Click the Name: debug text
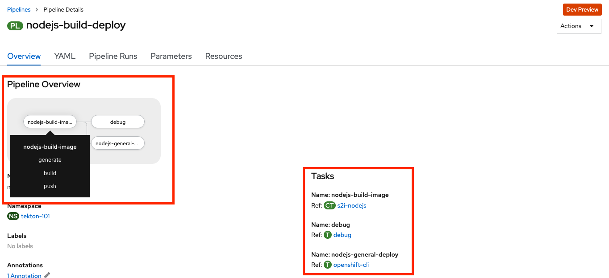The height and width of the screenshot is (278, 609). 330,225
